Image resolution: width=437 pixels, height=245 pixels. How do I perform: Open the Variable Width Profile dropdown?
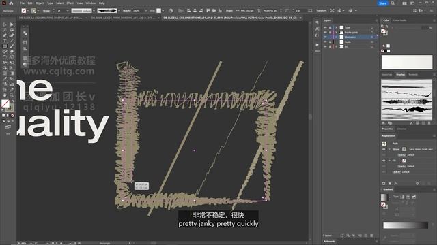(x=94, y=11)
